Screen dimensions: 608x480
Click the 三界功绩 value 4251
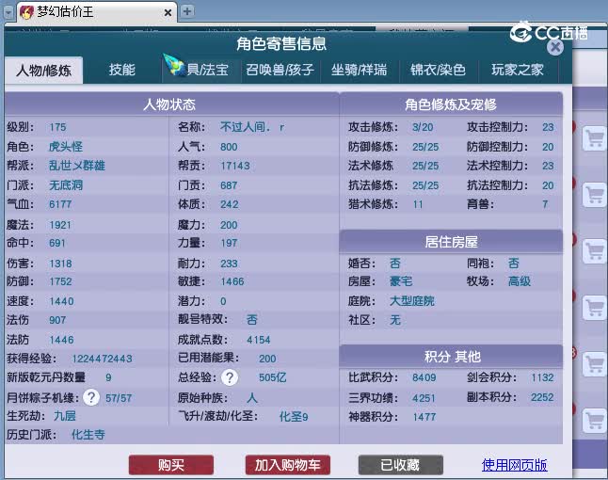(424, 398)
